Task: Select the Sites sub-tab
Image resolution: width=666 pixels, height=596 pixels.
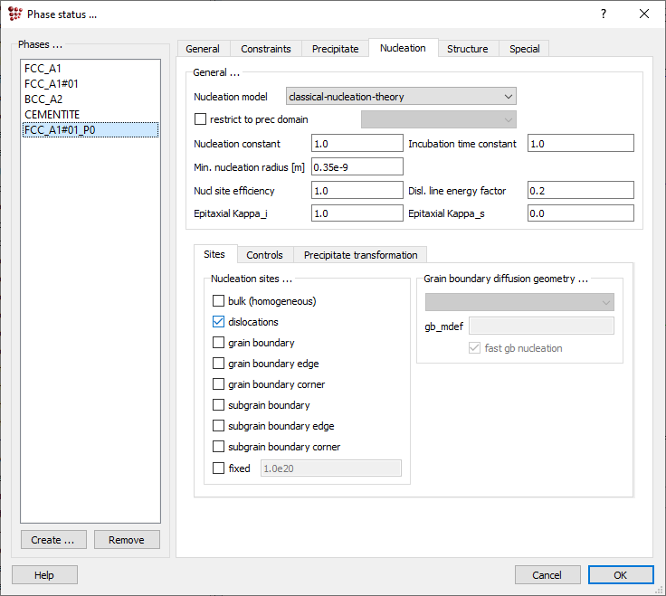Action: [x=214, y=254]
